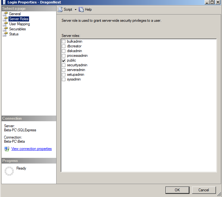Close the Login Properties dialog
Viewport: 222px width, 197px height.
pyautogui.click(x=218, y=2)
